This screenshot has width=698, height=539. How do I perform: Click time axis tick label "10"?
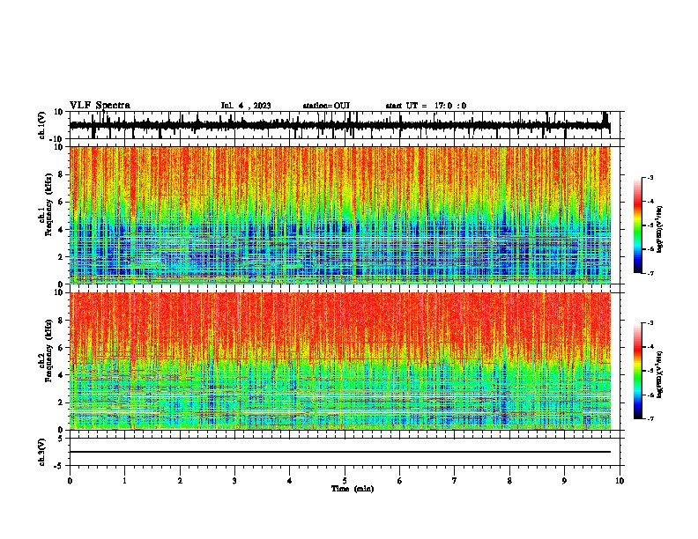620,481
